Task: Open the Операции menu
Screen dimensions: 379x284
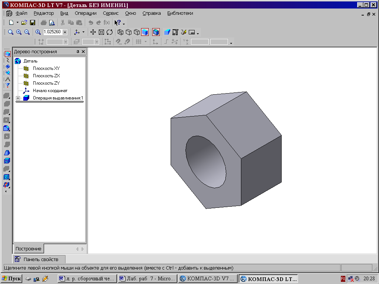Action: (x=85, y=13)
